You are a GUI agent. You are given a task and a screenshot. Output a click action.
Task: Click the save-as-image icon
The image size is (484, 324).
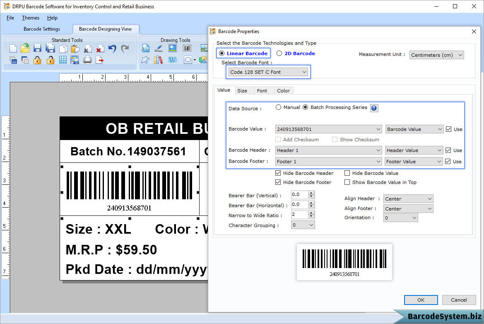click(x=75, y=60)
